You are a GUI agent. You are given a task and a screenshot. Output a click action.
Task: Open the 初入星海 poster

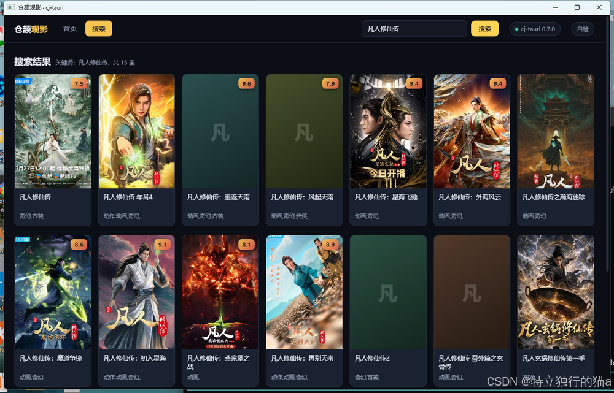click(137, 292)
